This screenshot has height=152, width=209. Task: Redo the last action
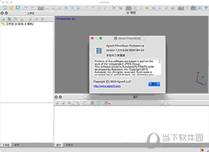tap(32, 8)
